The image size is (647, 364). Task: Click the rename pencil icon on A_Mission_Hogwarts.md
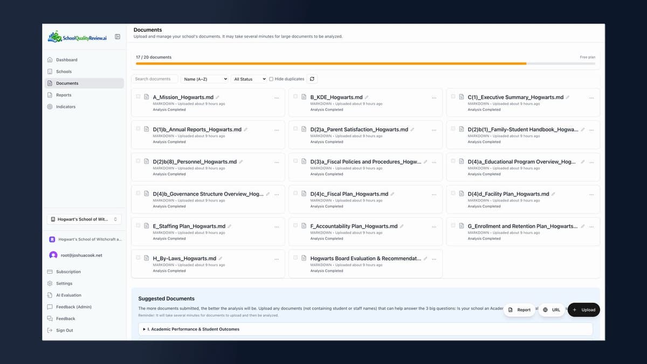pyautogui.click(x=218, y=97)
